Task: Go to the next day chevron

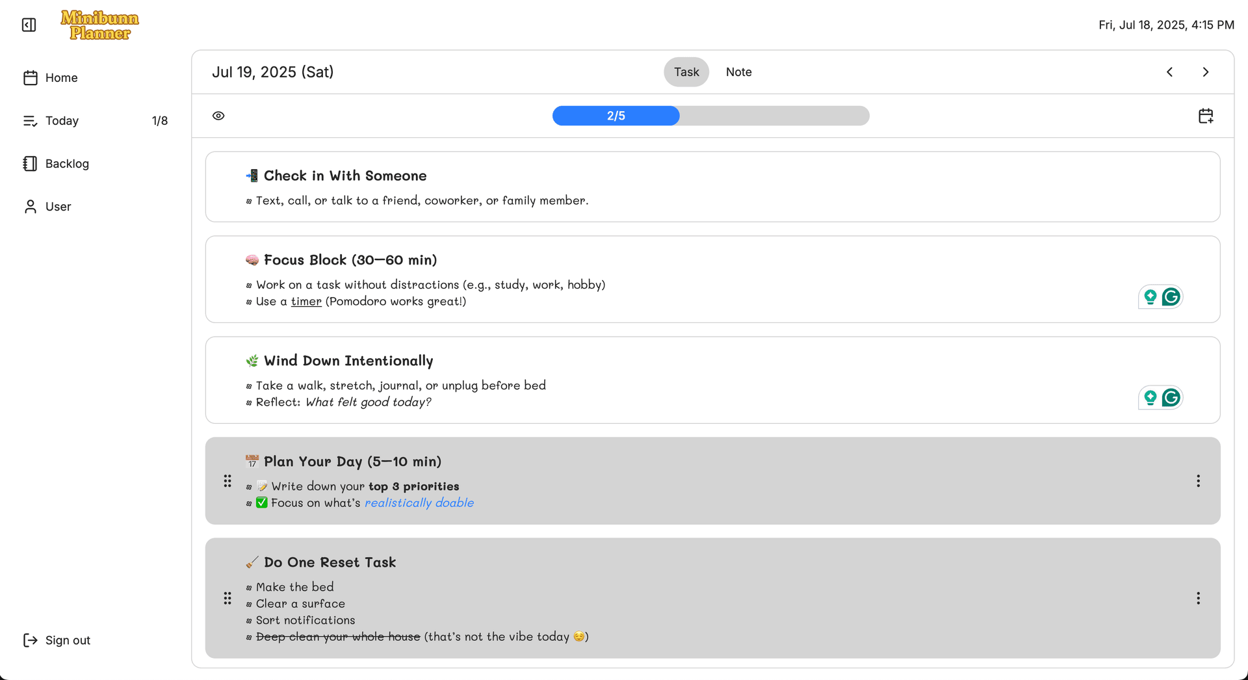Action: pos(1205,72)
